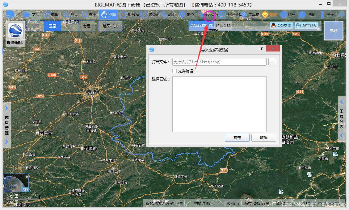Expand the 图层管理 layer management panel
Image resolution: width=349 pixels, height=210 pixels.
pos(7,125)
